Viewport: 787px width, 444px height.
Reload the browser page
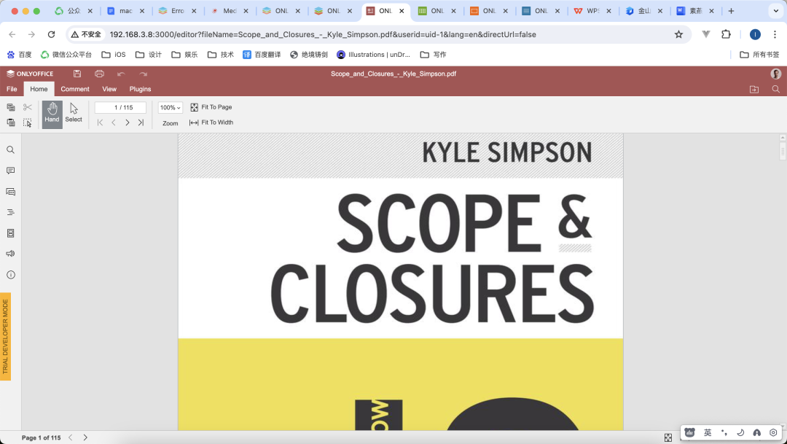pyautogui.click(x=51, y=34)
